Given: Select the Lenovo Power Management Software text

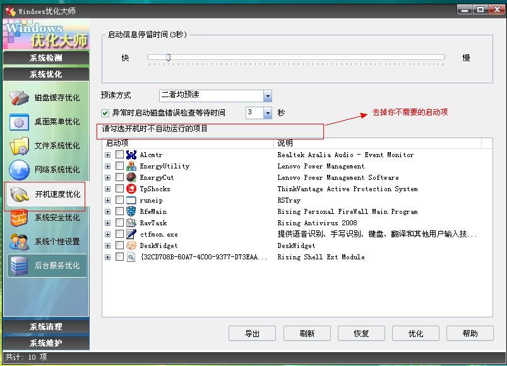Looking at the screenshot, I should tap(338, 178).
